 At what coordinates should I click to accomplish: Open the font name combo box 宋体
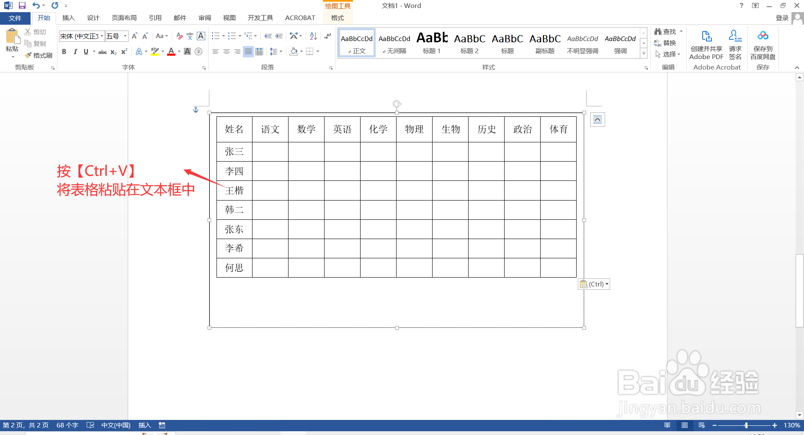click(x=82, y=36)
